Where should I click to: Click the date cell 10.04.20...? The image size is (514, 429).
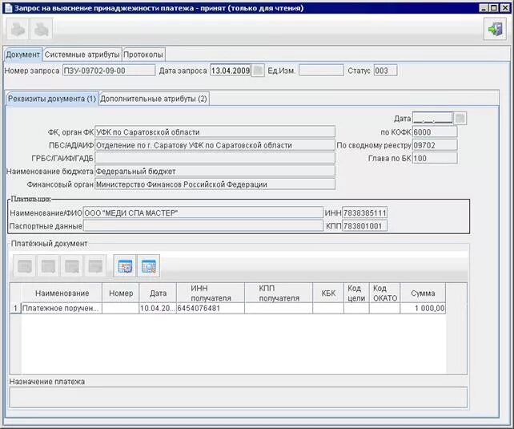[158, 308]
